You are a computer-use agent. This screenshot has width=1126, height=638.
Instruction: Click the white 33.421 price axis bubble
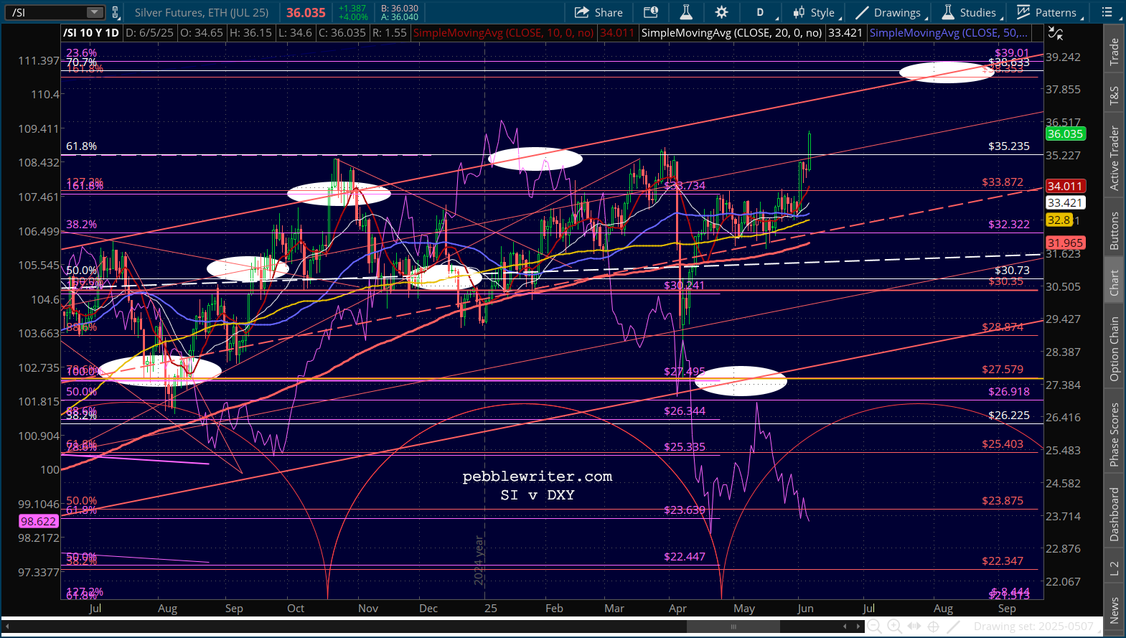(x=1065, y=203)
